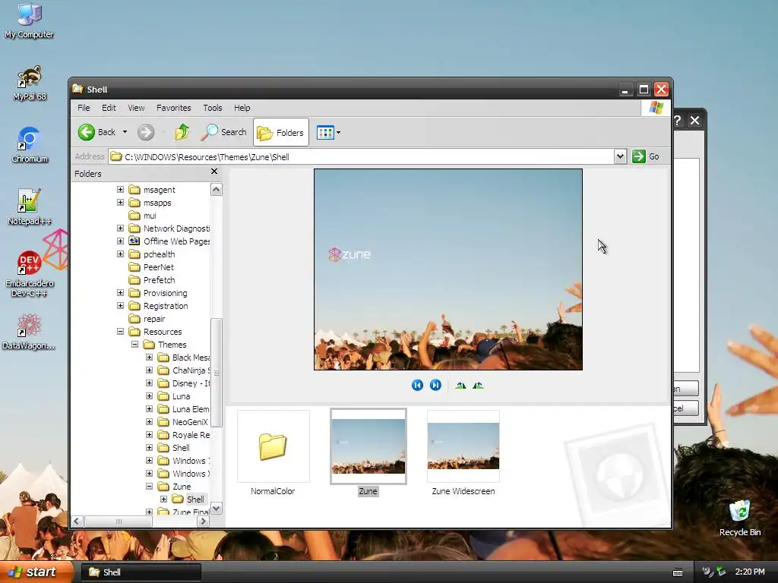The width and height of the screenshot is (778, 583).
Task: Open Embarcadero Dev-C++ desktop icon
Action: click(30, 275)
